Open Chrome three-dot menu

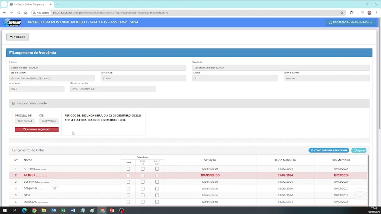click(377, 13)
